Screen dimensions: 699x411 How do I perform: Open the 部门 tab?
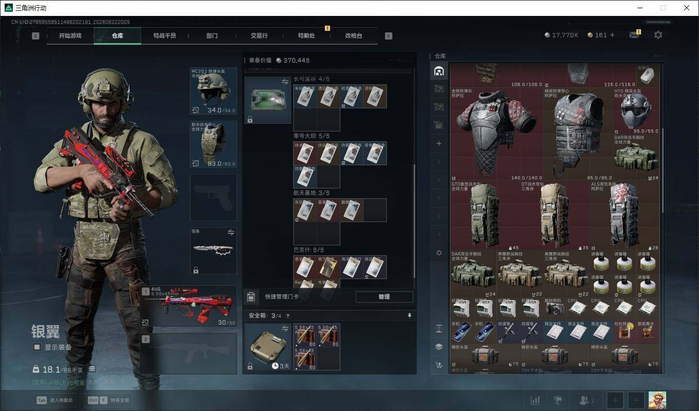click(212, 36)
